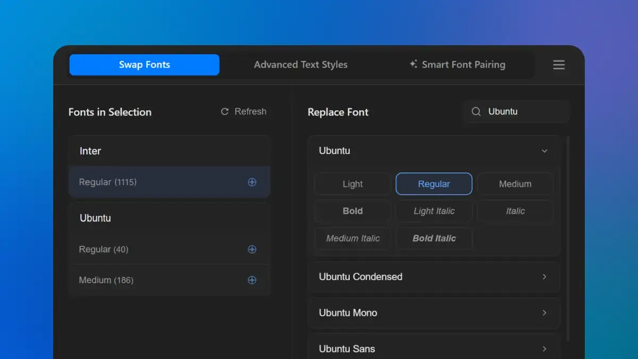The width and height of the screenshot is (638, 359).
Task: Click the Ubuntu header under Fonts in Selection
Action: point(169,218)
